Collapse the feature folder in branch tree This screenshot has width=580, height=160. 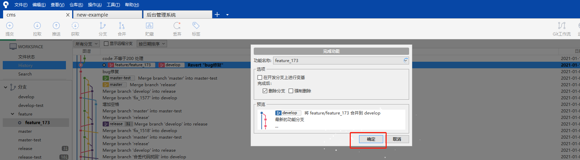pyautogui.click(x=12, y=114)
